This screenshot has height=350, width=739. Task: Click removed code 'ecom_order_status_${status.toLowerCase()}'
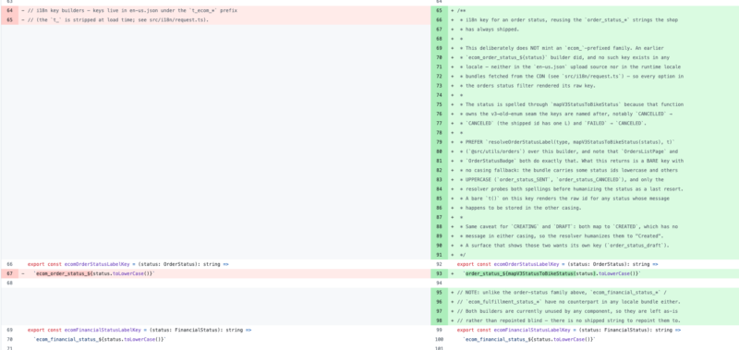point(95,273)
